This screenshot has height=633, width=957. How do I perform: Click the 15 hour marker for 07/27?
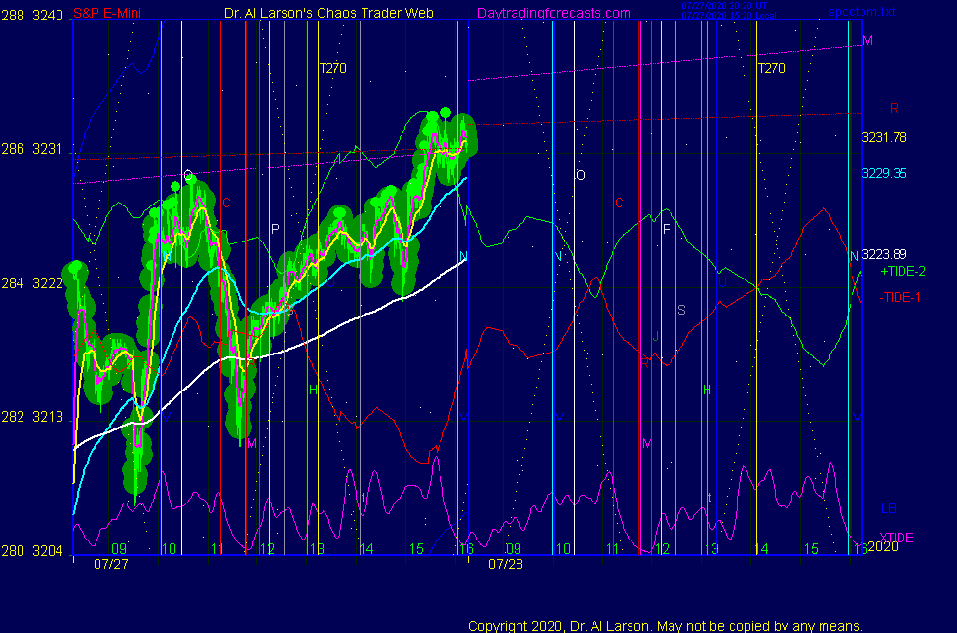pyautogui.click(x=416, y=548)
